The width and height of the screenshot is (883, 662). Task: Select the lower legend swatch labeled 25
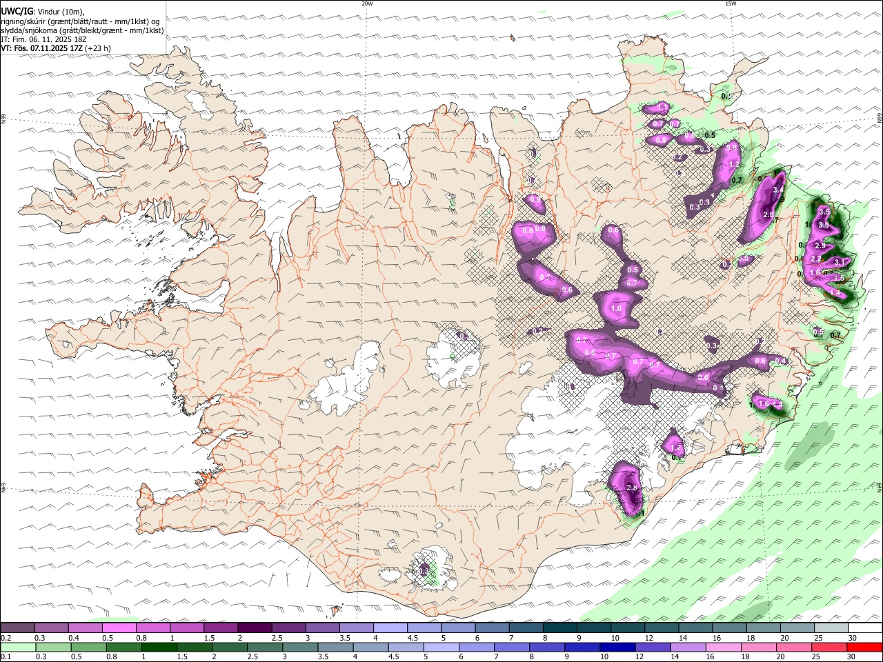pyautogui.click(x=829, y=648)
